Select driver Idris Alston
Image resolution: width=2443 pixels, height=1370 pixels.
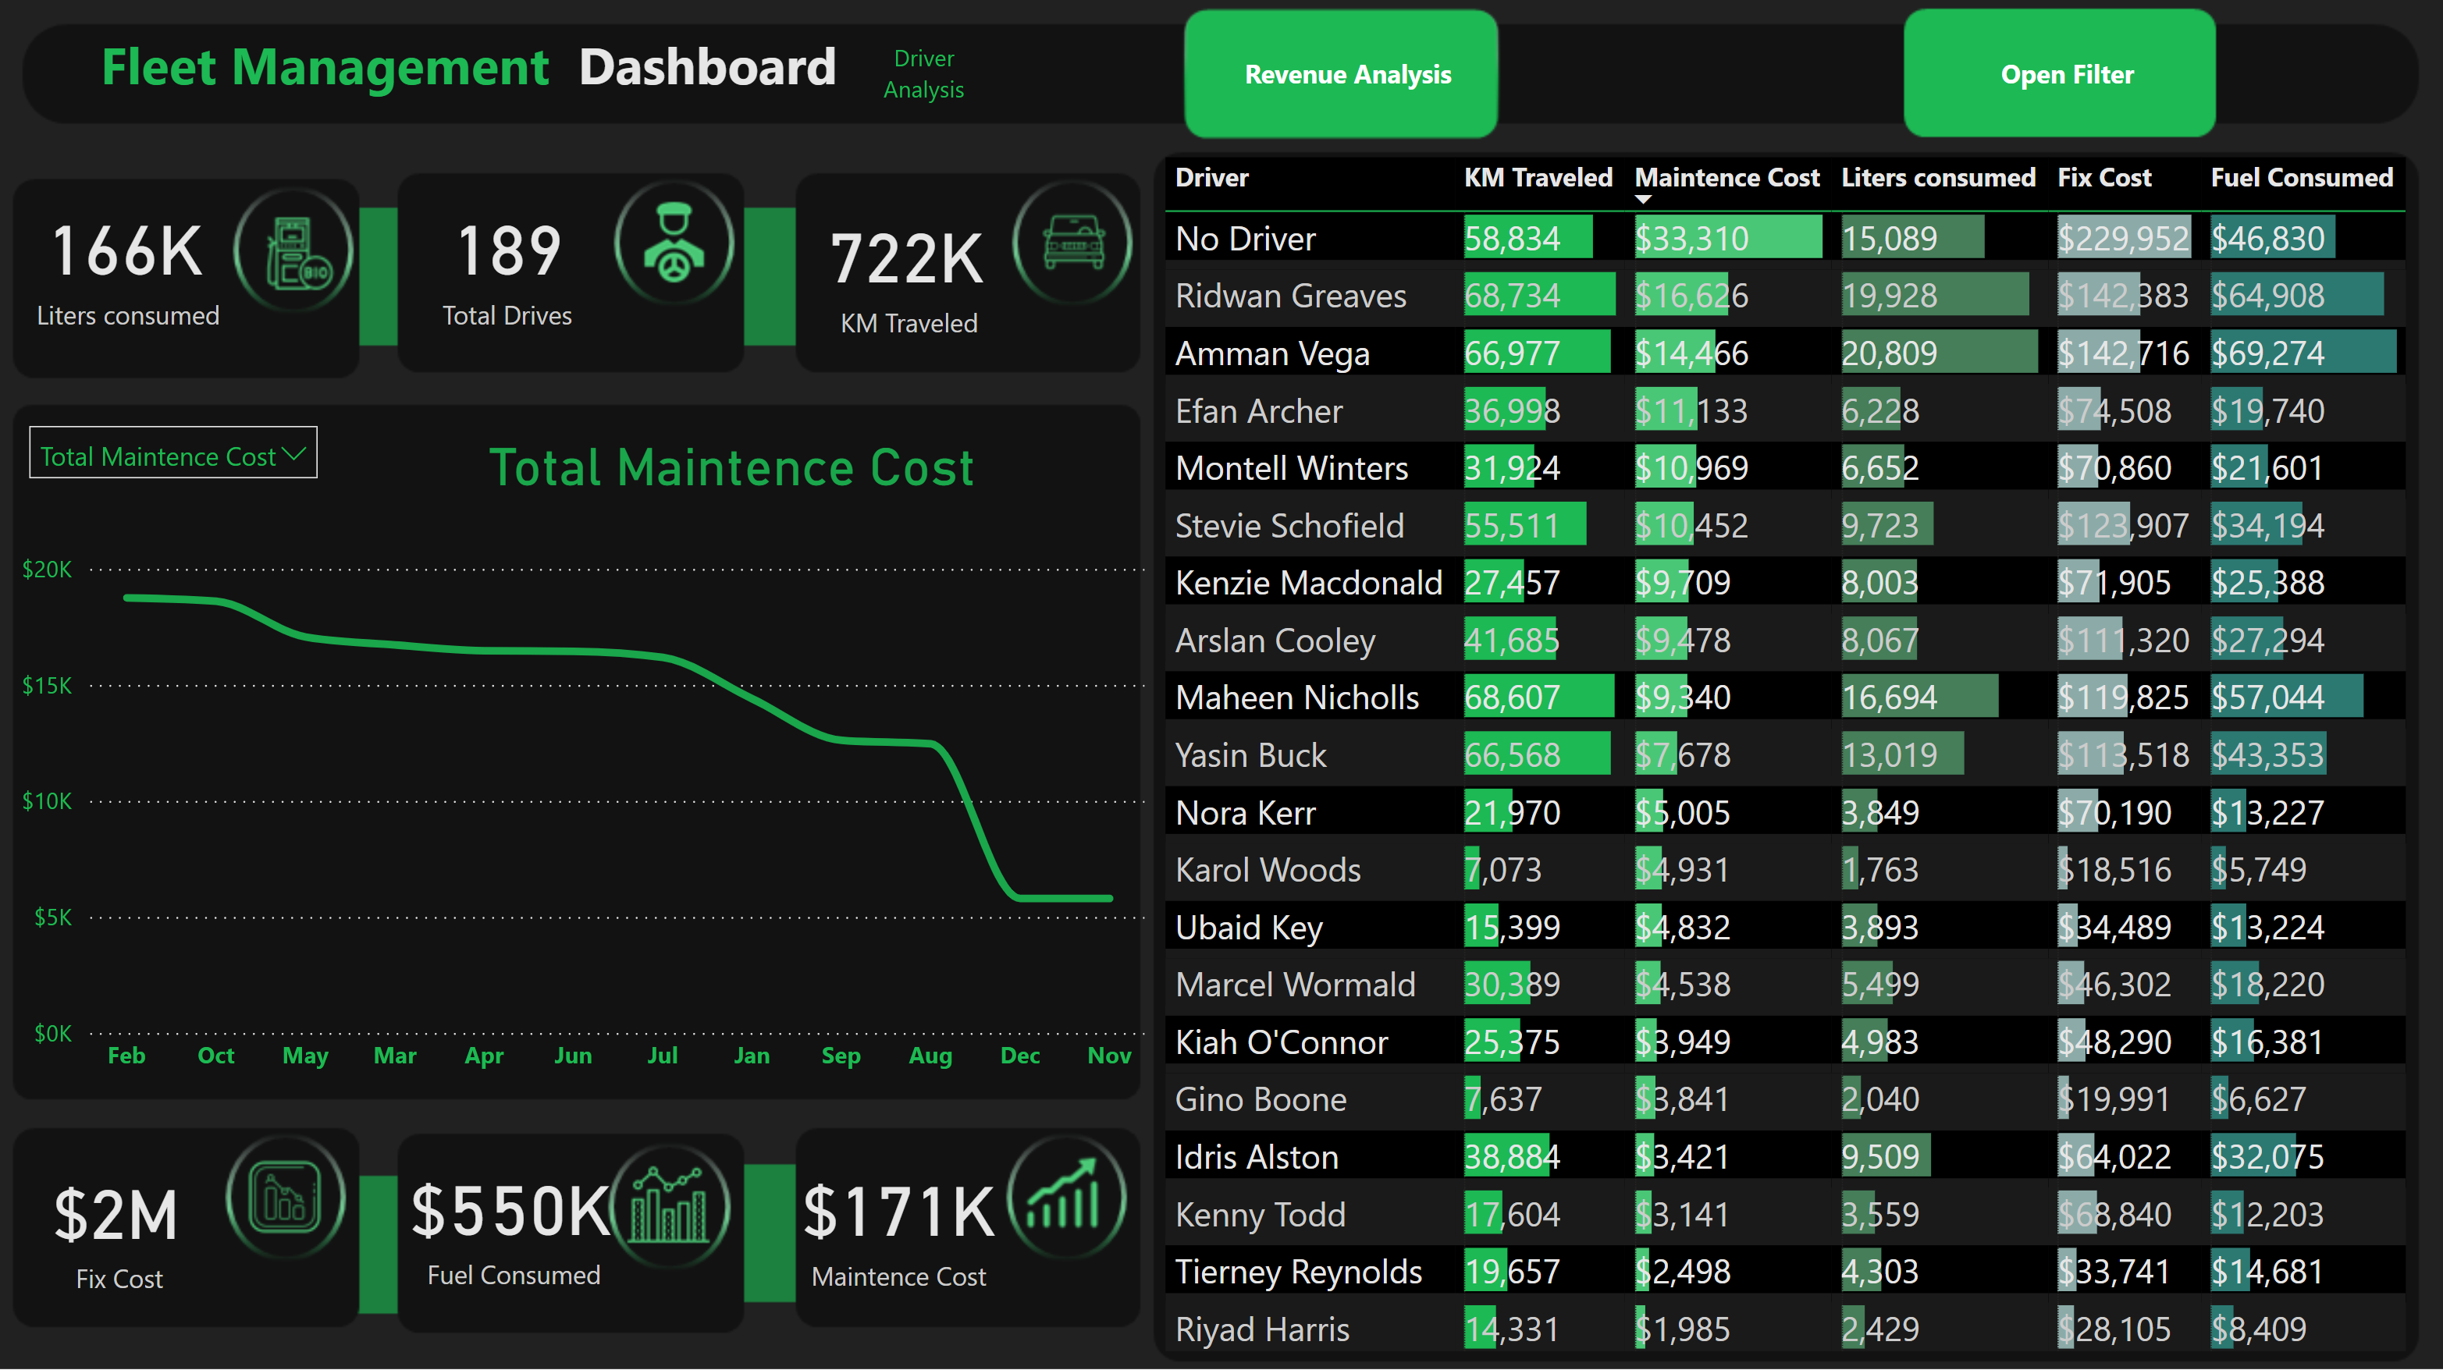click(1257, 1158)
